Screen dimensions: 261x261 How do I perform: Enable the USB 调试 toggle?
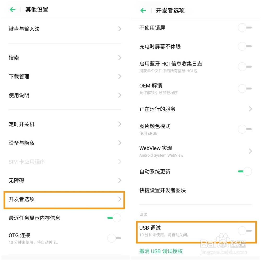[245, 231]
